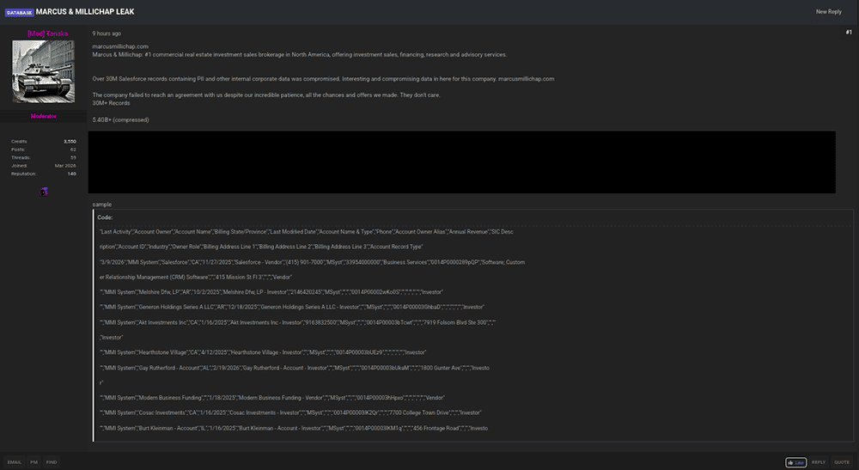Click the QUOTE button
The width and height of the screenshot is (859, 470).
click(842, 462)
